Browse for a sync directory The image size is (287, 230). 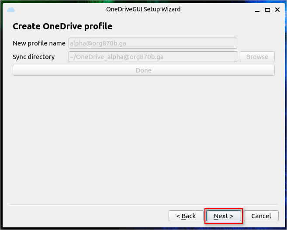(257, 57)
